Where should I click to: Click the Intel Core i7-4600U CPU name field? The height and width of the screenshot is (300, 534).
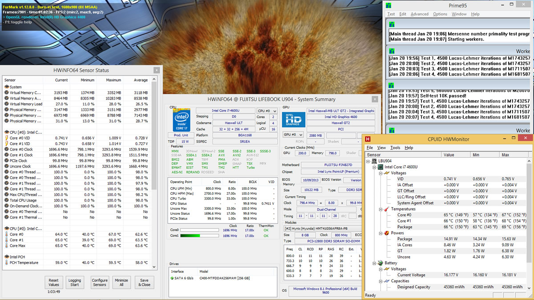(225, 110)
